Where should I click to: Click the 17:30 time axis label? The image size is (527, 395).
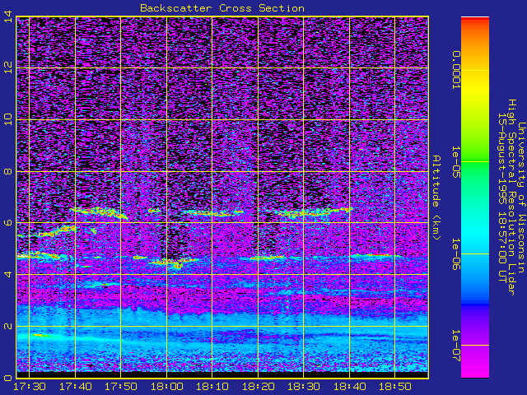30,387
